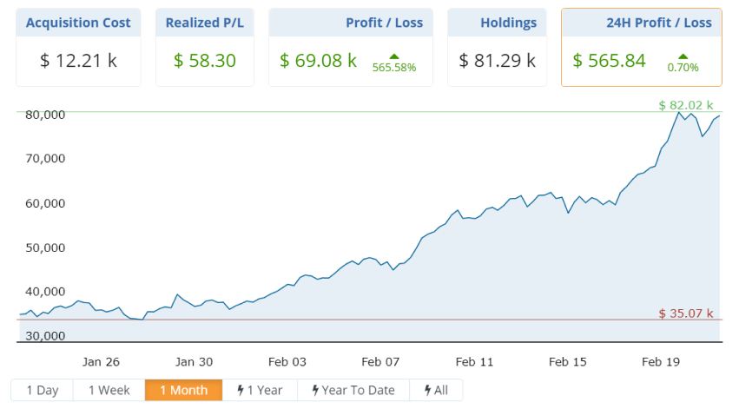Click the Holdings card title

(x=508, y=23)
